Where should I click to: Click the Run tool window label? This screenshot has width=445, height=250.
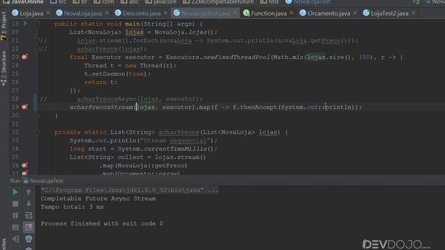coord(15,181)
